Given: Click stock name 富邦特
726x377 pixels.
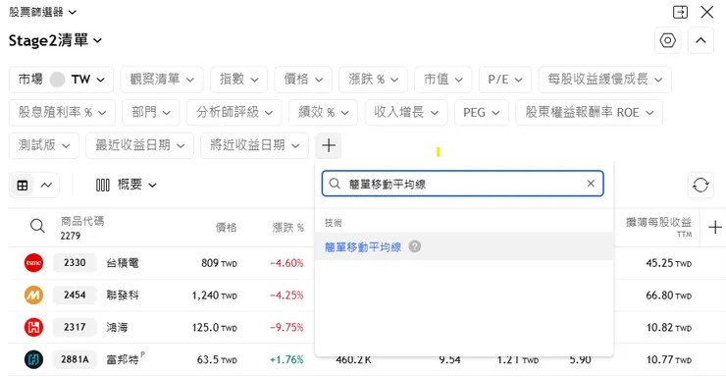Looking at the screenshot, I should [123, 359].
